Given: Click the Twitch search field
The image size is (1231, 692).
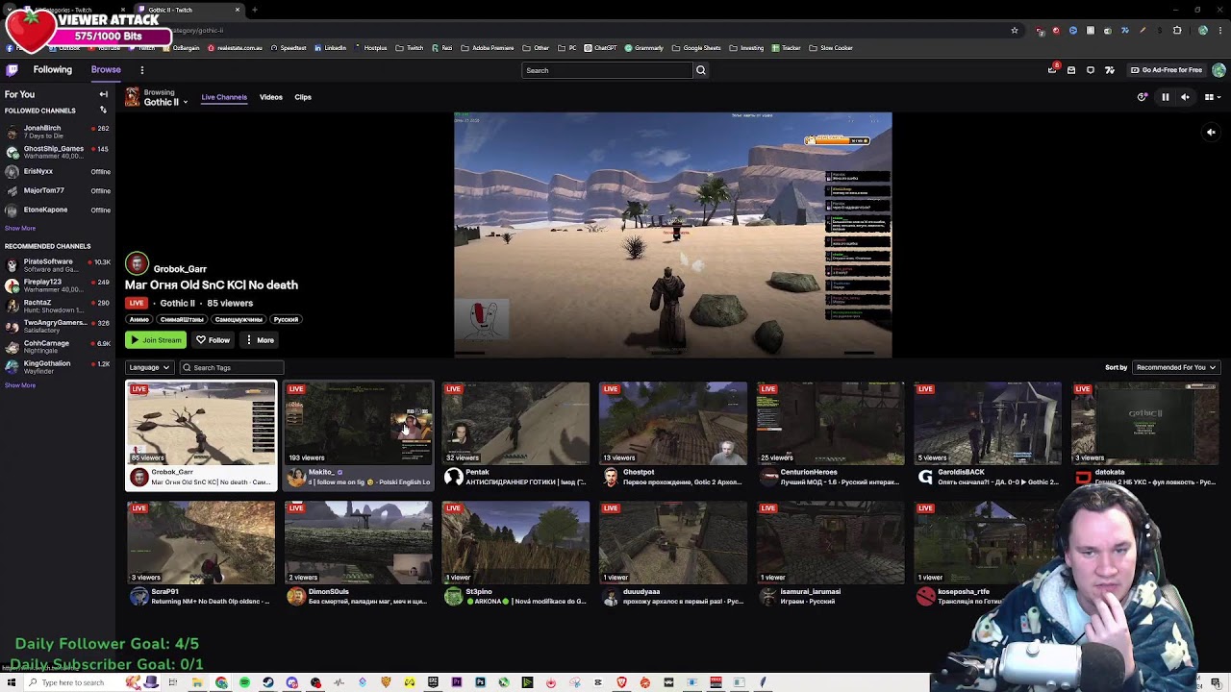Looking at the screenshot, I should point(607,70).
